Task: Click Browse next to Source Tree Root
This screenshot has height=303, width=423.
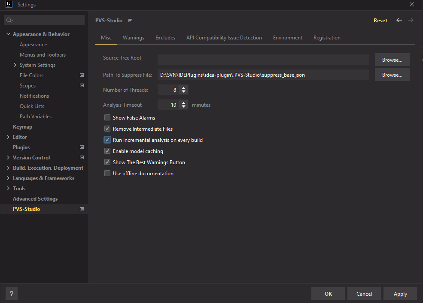Action: coord(392,60)
